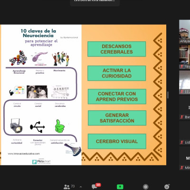Click the GENERAR SATISFACCIÓN box
The image size is (190, 190).
click(x=117, y=118)
